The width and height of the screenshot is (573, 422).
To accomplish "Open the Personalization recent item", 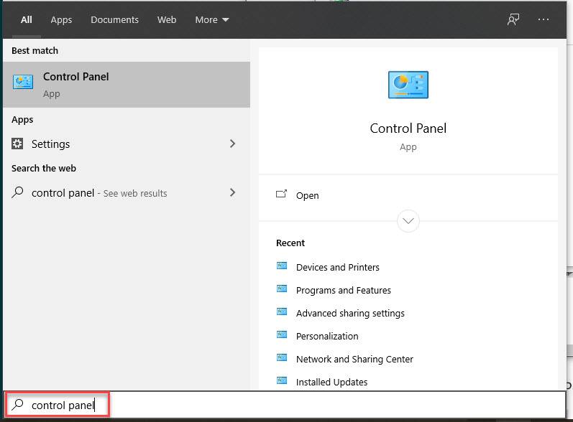I will click(x=327, y=336).
